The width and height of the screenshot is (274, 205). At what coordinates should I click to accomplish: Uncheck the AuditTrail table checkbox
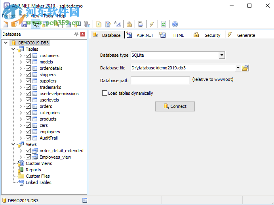coord(28,138)
